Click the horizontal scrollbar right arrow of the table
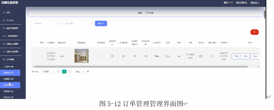The width and height of the screenshot is (274, 110). click(259, 67)
